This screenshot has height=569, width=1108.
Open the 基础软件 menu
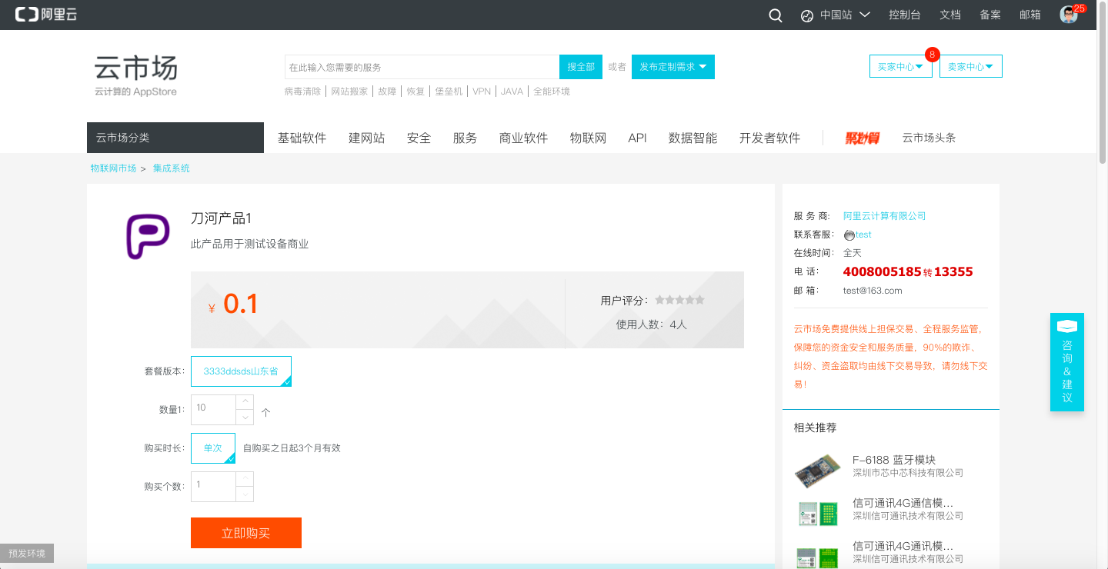pyautogui.click(x=302, y=138)
